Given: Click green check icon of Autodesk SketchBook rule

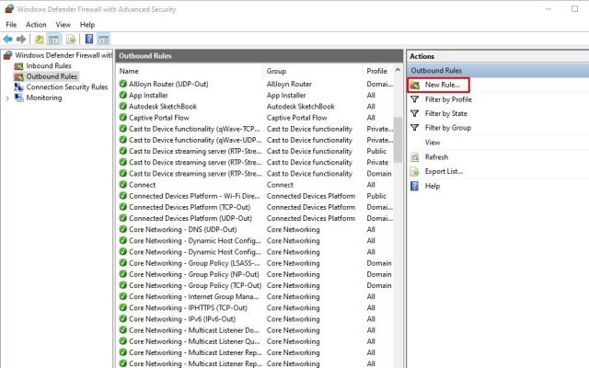Looking at the screenshot, I should [122, 107].
